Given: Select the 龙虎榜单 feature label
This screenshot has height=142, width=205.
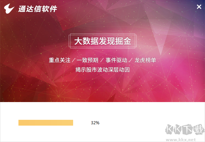Looking at the screenshot, I should click(x=145, y=60).
